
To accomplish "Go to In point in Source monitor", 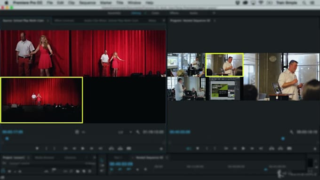I will 65,149.
